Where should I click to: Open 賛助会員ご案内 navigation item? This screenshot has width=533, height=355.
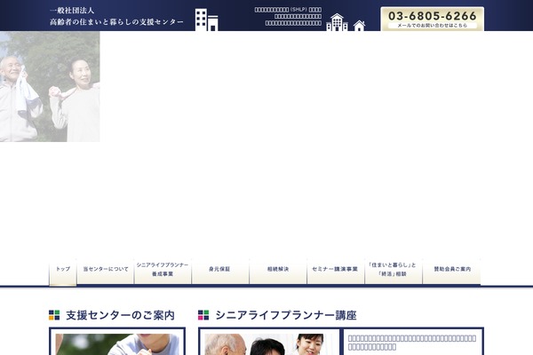tap(451, 271)
